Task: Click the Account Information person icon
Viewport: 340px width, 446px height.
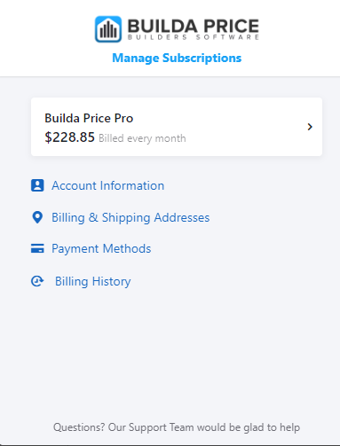Action: pyautogui.click(x=37, y=185)
